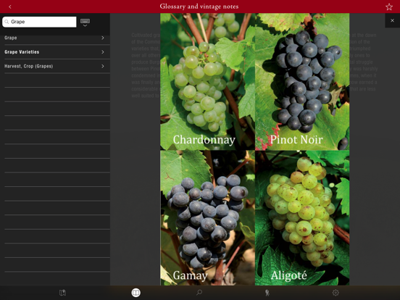Mark page as favorite with star icon
Screen dimensions: 400x300
click(x=389, y=7)
